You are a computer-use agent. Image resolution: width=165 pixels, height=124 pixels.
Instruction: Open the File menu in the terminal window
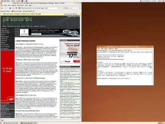(99, 49)
